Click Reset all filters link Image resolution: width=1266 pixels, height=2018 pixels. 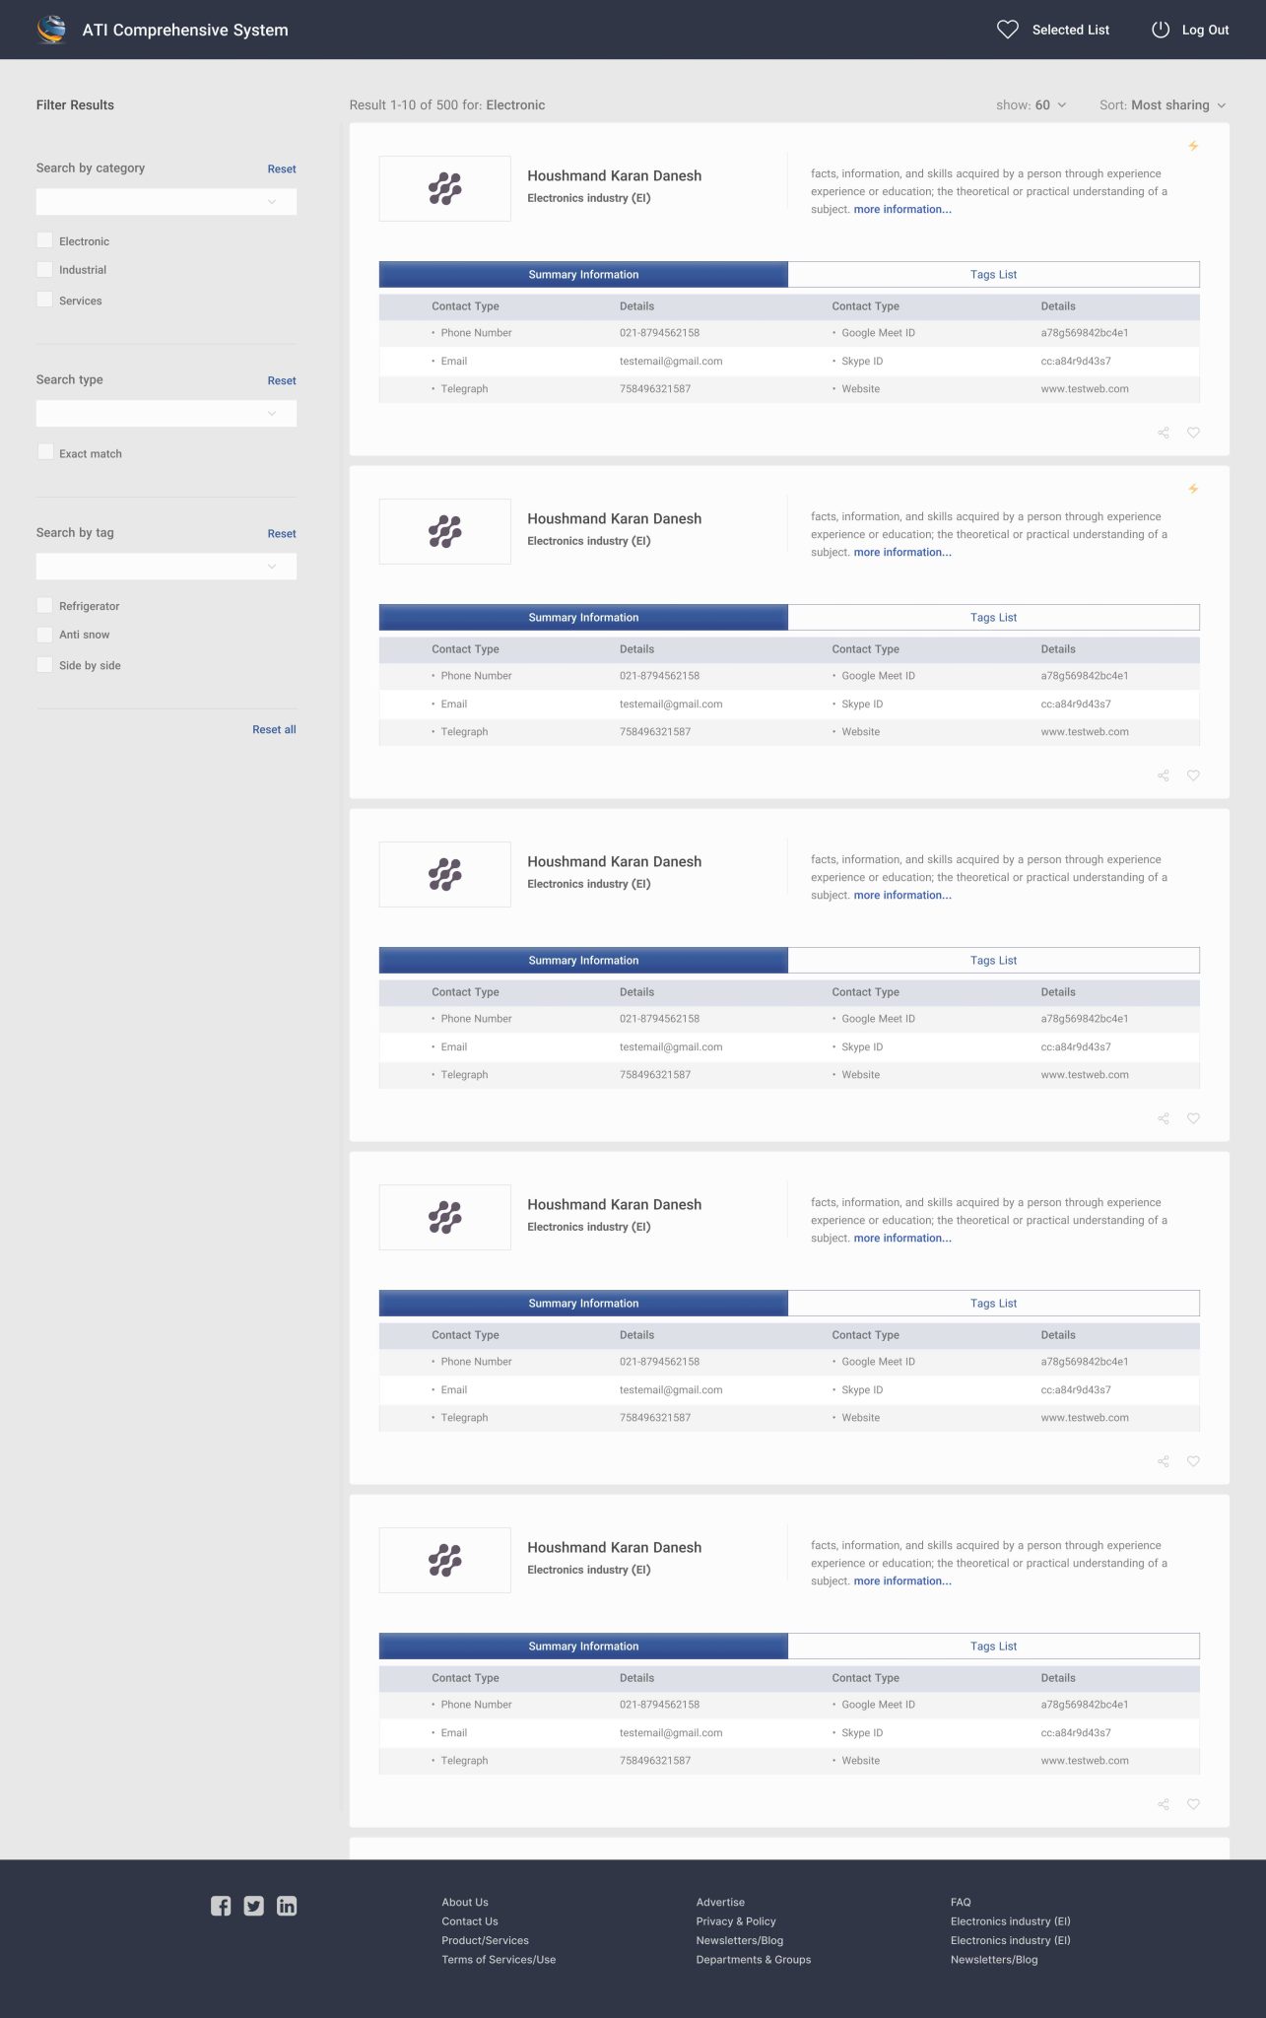pyautogui.click(x=274, y=730)
